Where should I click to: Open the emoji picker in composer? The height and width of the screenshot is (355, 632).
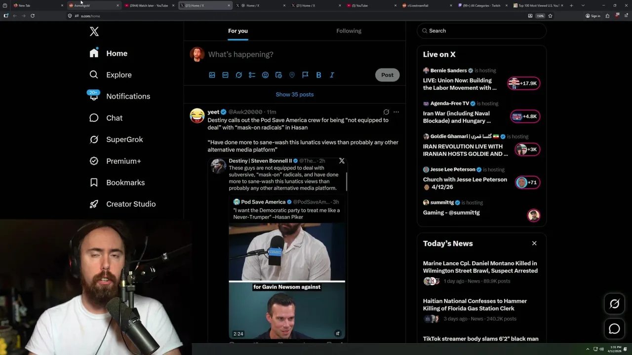[265, 75]
